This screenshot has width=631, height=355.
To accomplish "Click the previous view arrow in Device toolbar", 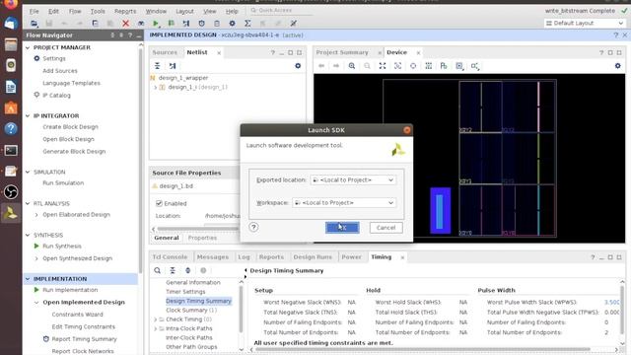I will click(x=321, y=66).
